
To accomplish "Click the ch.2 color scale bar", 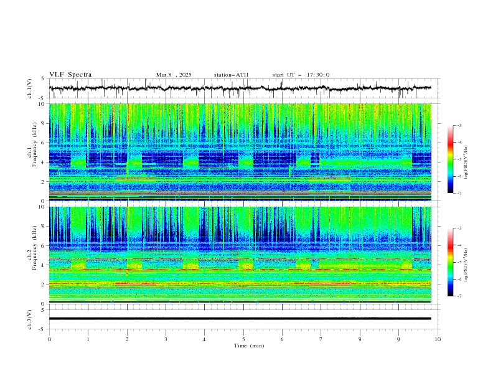I will (x=450, y=262).
